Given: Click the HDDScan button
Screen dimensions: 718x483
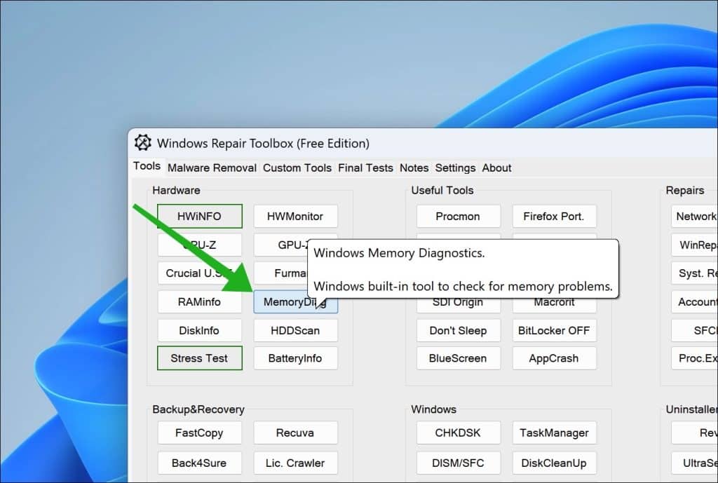Looking at the screenshot, I should (295, 330).
